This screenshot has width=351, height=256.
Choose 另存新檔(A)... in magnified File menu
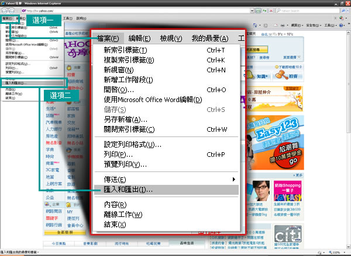166,120
